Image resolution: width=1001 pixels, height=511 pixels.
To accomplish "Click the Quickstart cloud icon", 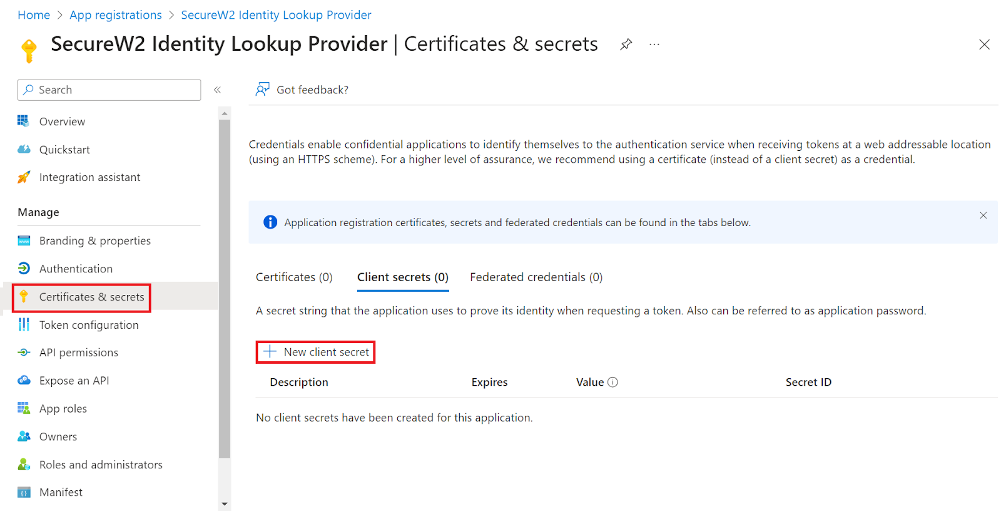I will (24, 150).
